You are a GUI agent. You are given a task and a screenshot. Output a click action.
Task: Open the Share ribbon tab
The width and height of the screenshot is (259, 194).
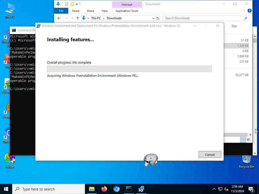[x=90, y=11]
